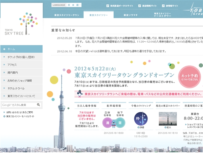Click the large Skytree tower illustration
203x153 pixels.
pyautogui.click(x=62, y=112)
